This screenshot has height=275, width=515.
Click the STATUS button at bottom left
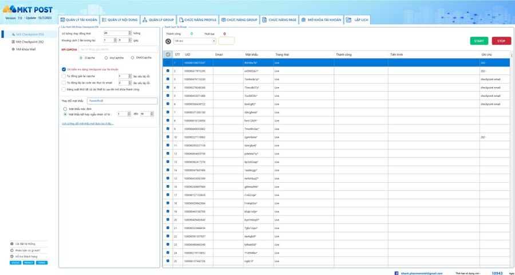(15, 263)
